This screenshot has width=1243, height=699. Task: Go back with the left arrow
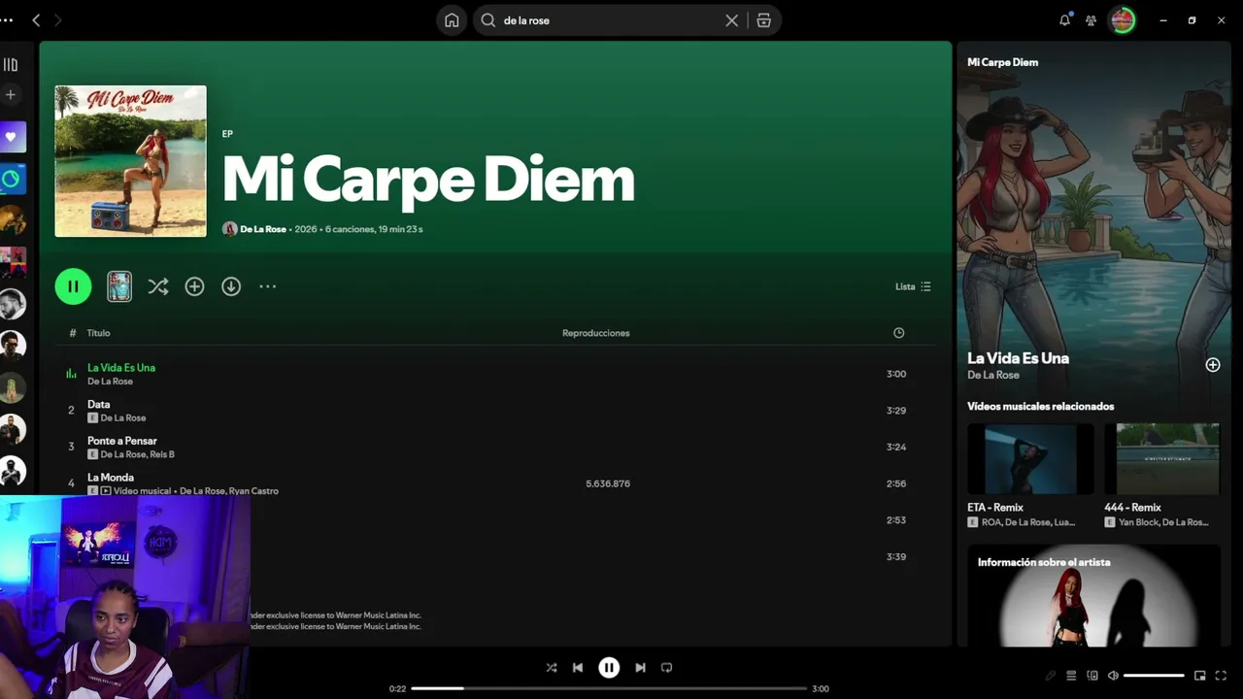[36, 20]
